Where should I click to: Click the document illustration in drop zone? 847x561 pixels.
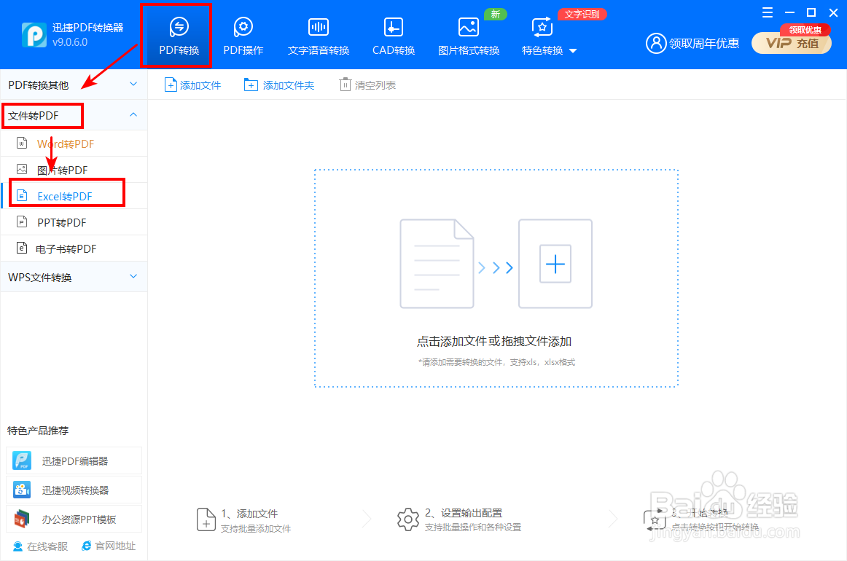pos(437,264)
